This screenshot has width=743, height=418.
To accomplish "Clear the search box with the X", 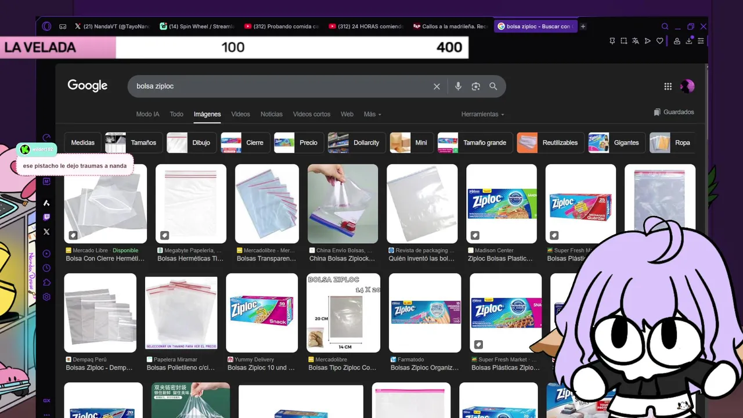I will 437,86.
